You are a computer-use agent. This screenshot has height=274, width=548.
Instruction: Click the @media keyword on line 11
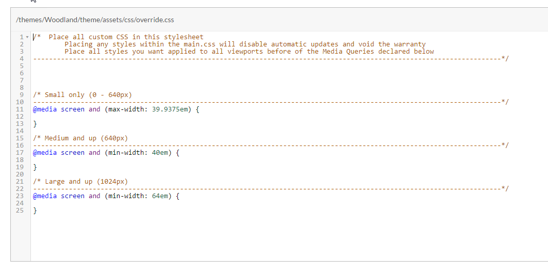pos(45,109)
